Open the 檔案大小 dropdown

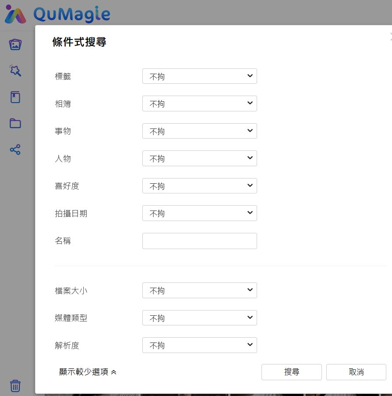click(199, 290)
